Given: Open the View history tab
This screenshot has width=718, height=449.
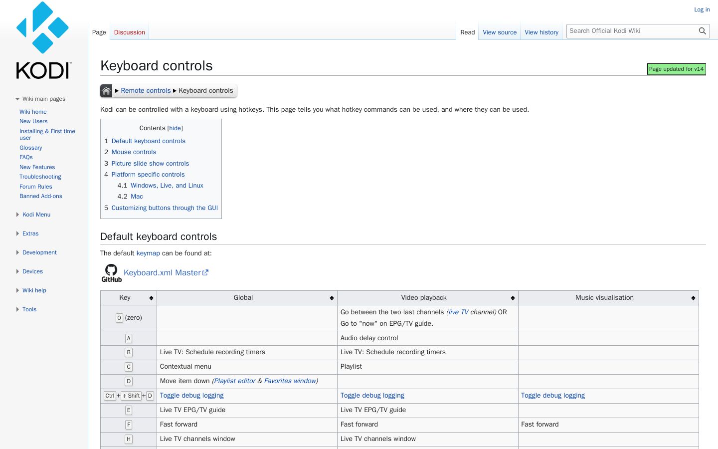Looking at the screenshot, I should click(x=541, y=32).
